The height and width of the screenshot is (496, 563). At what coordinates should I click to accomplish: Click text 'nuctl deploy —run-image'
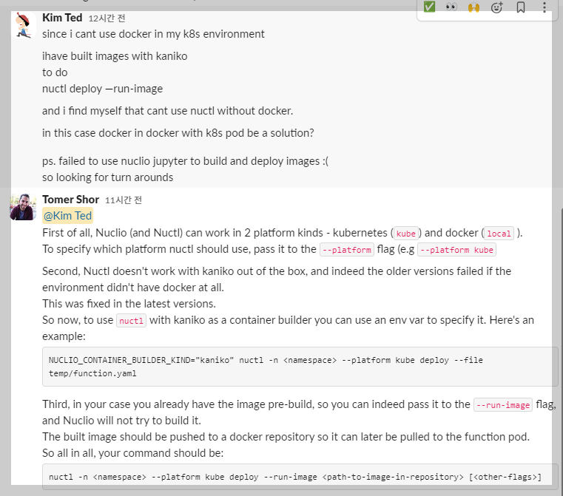[x=102, y=89]
